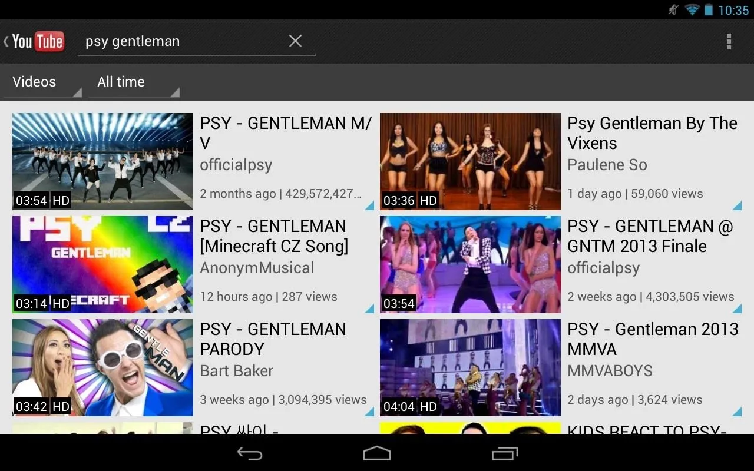
Task: Select PSY - GENTLEMAN PARODY title
Action: pos(273,339)
